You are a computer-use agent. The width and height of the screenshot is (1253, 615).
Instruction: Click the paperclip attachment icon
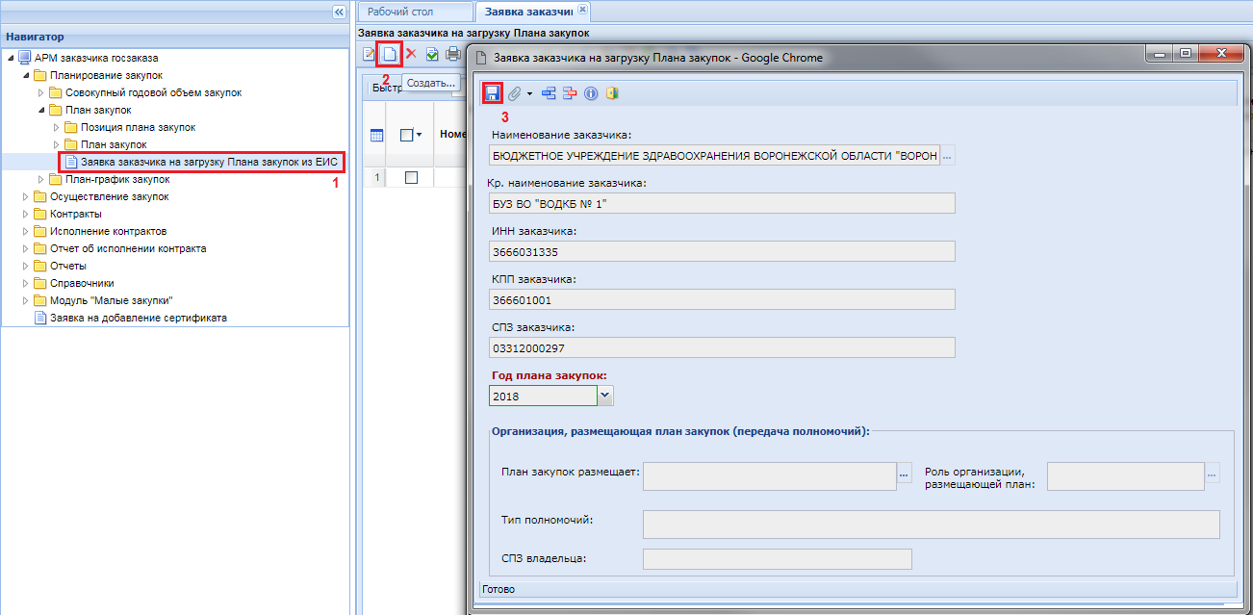click(515, 93)
